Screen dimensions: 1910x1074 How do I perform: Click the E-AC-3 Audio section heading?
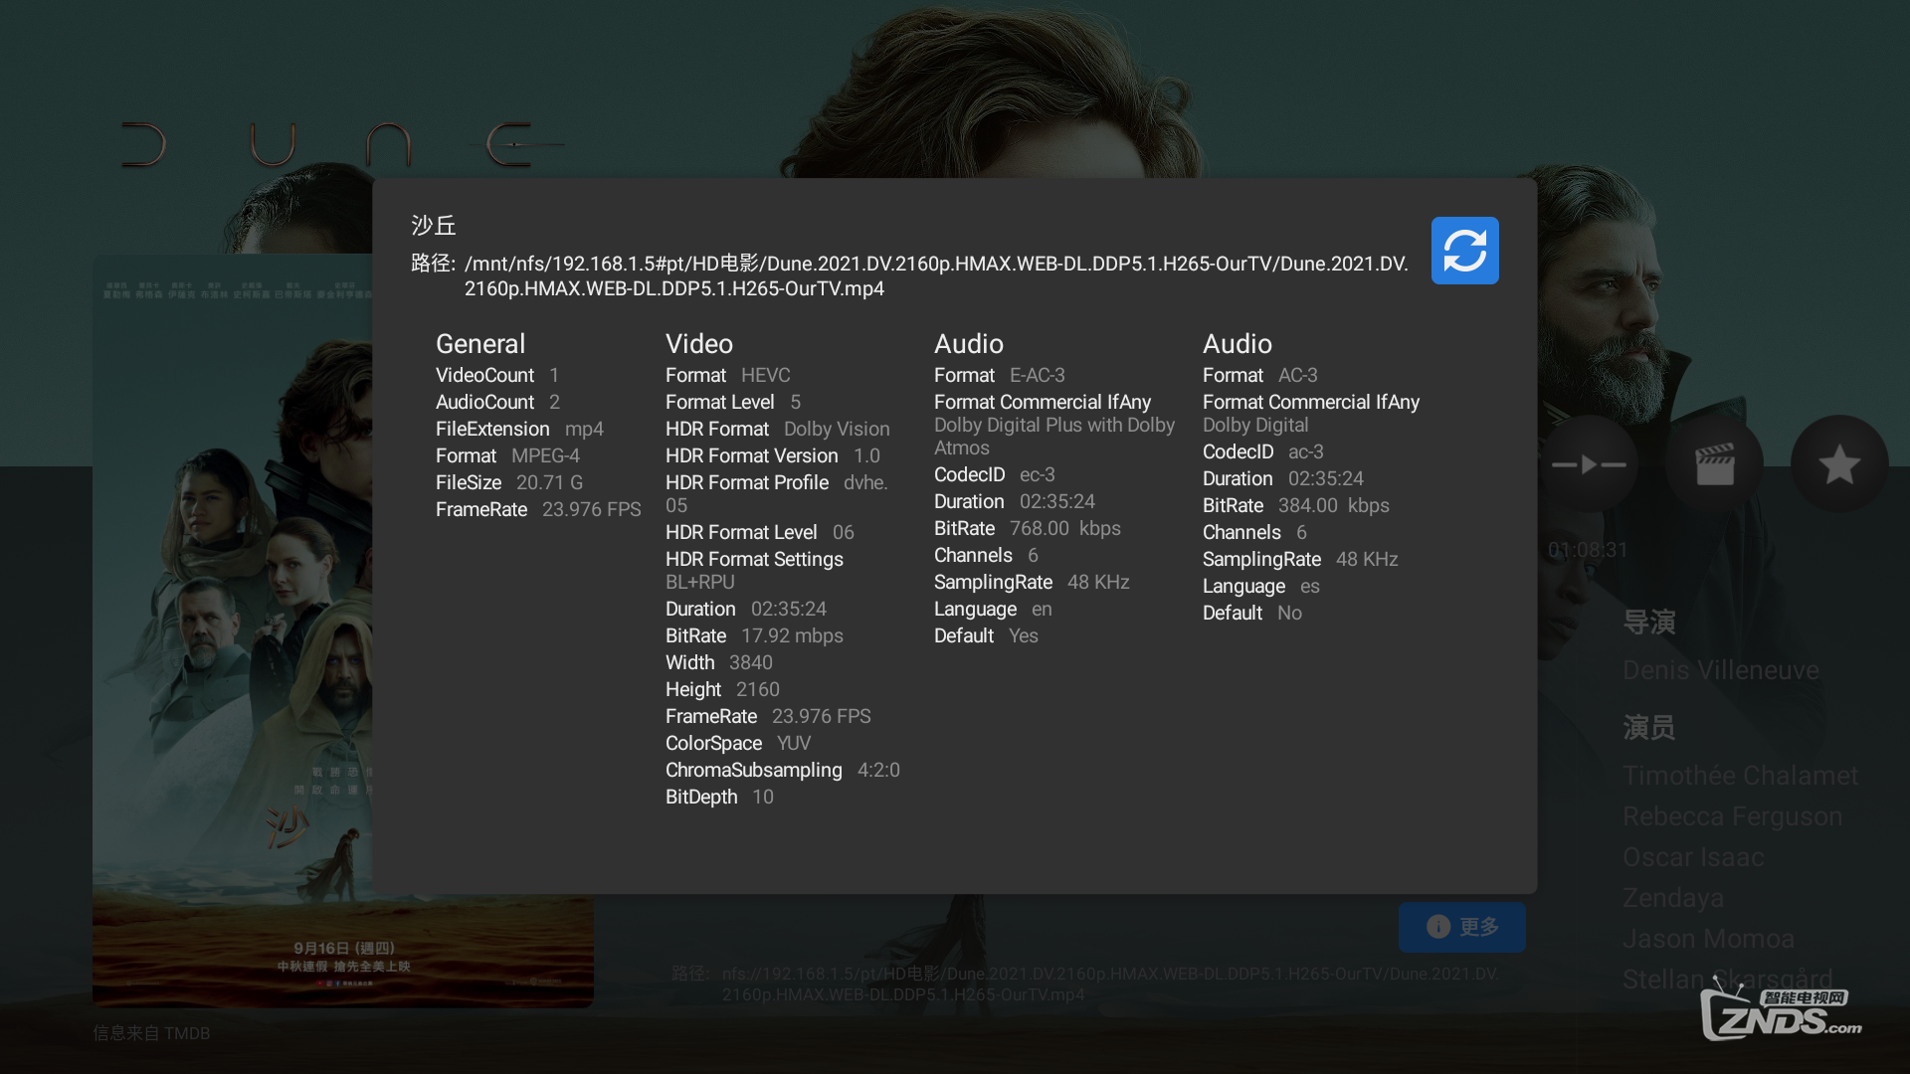click(x=969, y=344)
